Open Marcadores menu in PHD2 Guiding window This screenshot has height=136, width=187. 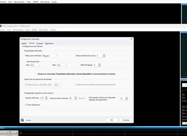[x=44, y=30]
